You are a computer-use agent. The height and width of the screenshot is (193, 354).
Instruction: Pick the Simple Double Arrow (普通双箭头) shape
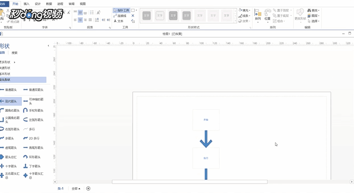[33, 90]
